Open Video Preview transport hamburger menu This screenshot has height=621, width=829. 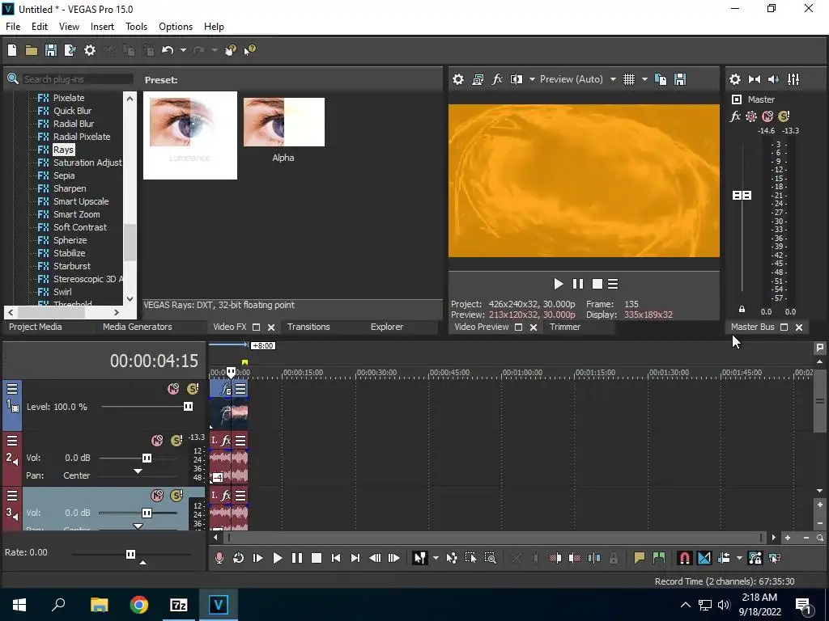pyautogui.click(x=613, y=284)
